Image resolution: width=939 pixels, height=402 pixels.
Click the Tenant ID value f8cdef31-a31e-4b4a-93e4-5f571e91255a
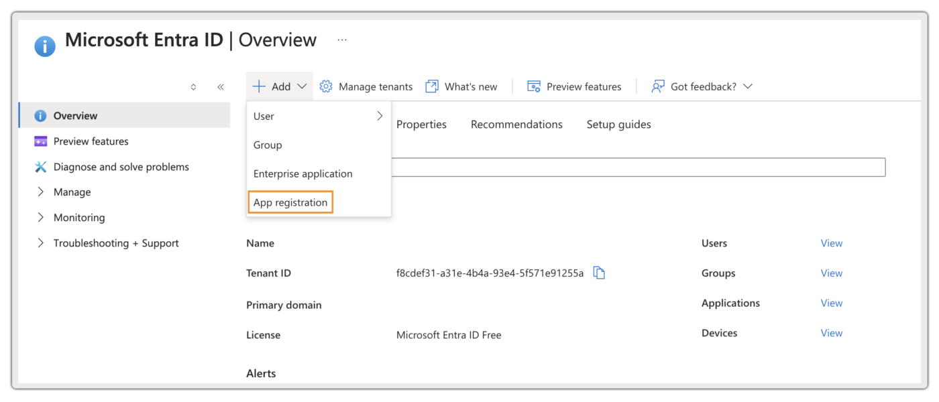click(490, 273)
